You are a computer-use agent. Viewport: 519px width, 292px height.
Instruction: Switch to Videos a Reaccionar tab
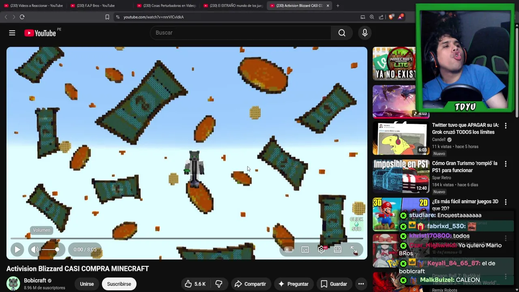click(33, 6)
